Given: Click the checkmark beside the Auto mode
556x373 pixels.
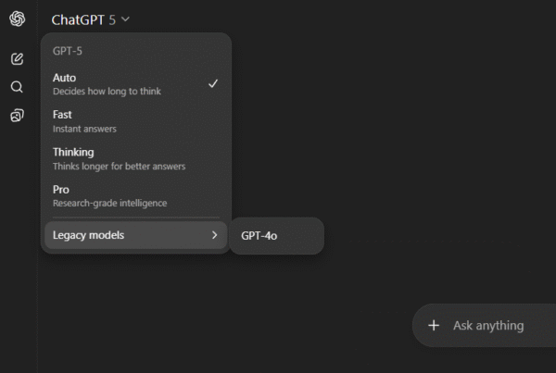Looking at the screenshot, I should (213, 83).
